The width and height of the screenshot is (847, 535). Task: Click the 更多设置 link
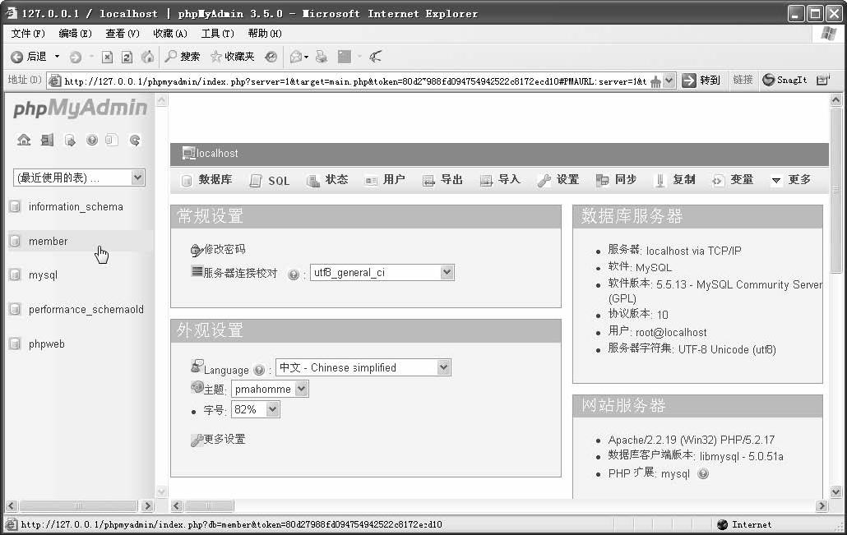(x=224, y=439)
